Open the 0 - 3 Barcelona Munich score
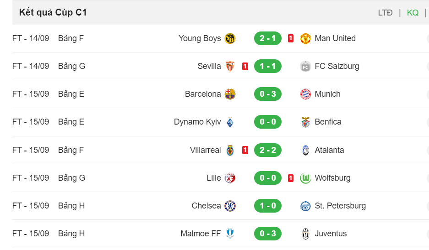 (267, 94)
